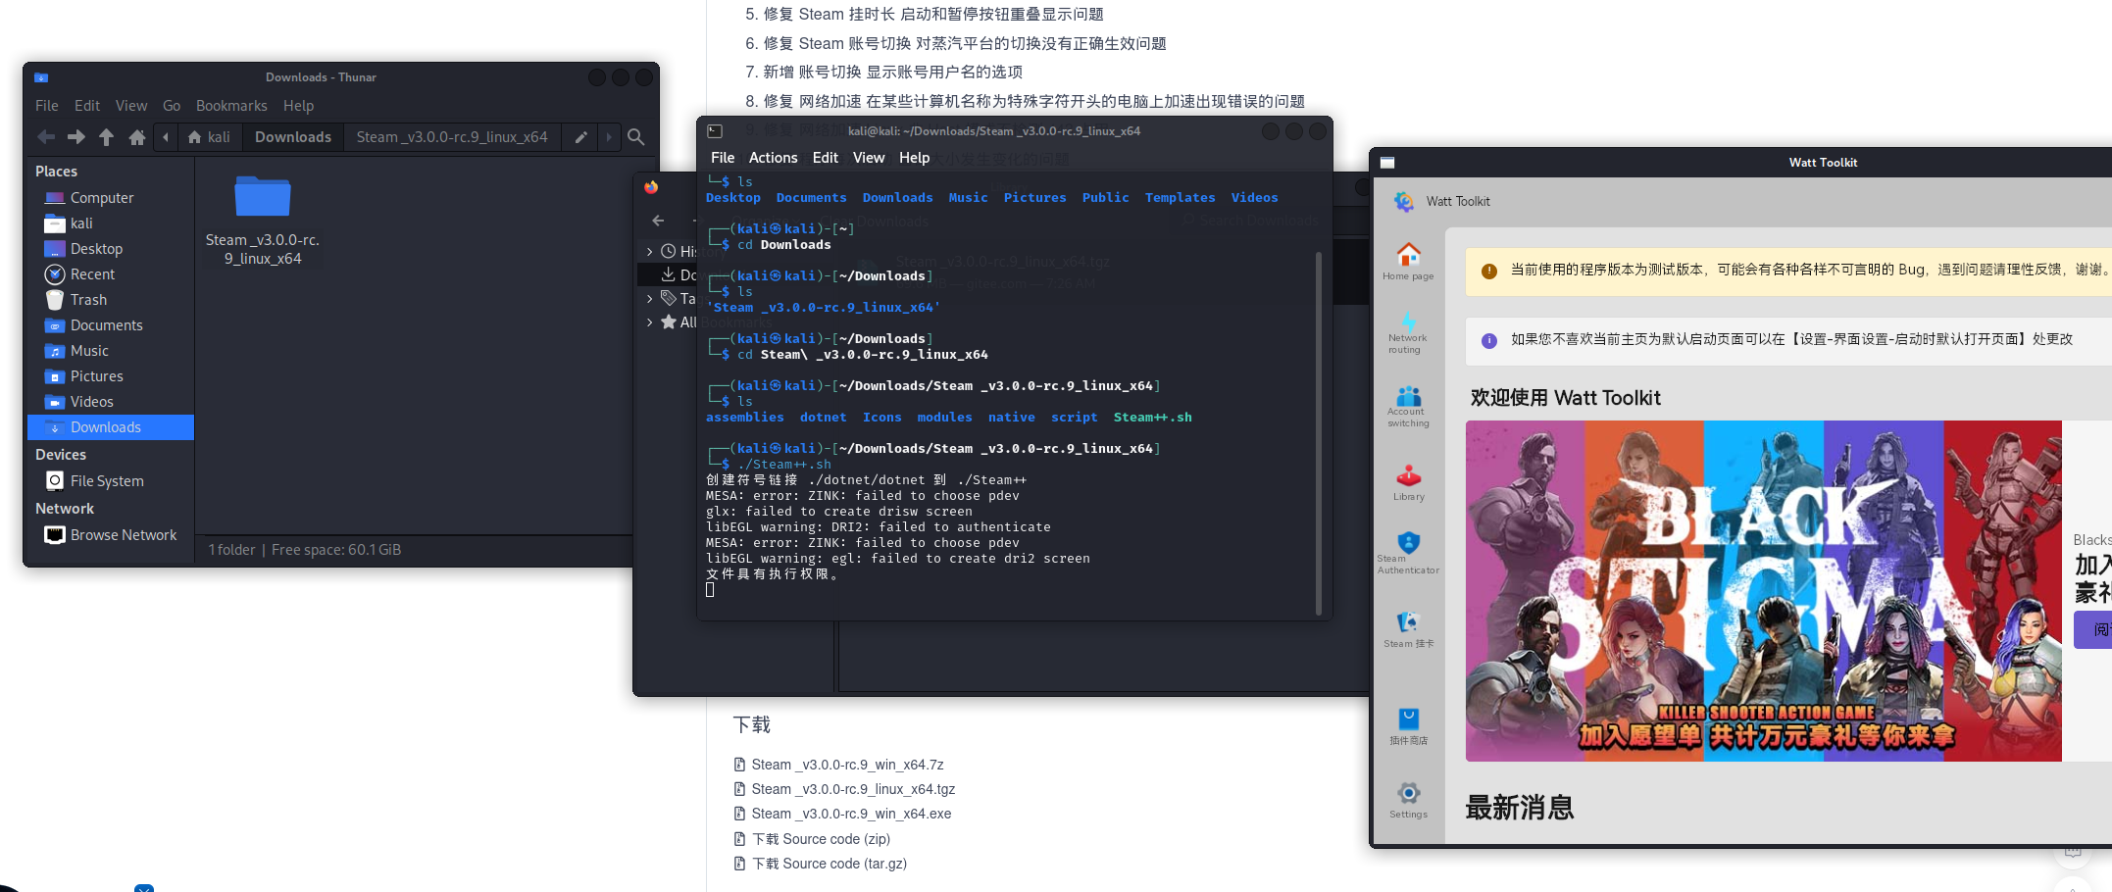Open Steam Authenticator in Watt Toolkit
This screenshot has height=892, width=2112.
click(x=1408, y=554)
